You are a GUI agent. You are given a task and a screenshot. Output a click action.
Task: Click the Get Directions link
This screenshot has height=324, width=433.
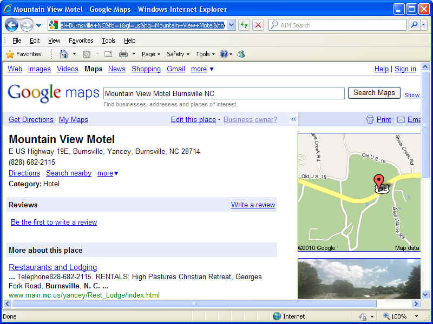point(31,119)
